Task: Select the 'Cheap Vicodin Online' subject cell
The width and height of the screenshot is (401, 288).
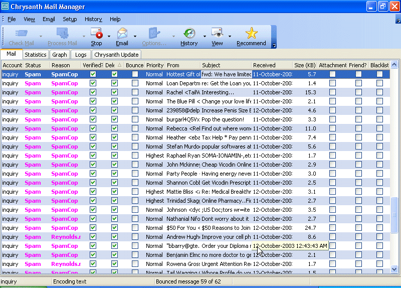Action: 227,165
